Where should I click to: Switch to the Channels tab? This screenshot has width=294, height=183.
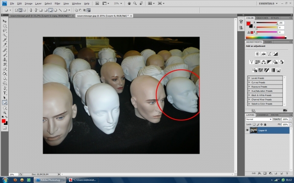point(263,115)
